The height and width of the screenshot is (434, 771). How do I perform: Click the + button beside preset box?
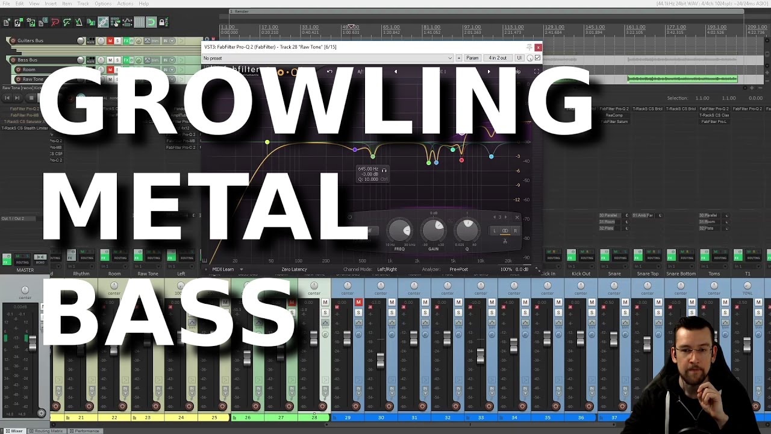459,58
